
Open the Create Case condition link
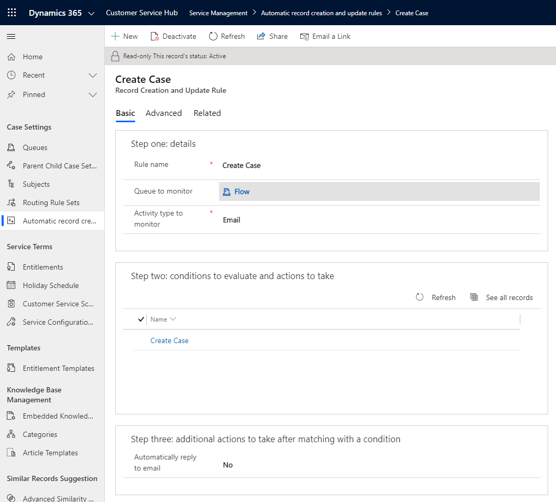[x=169, y=340]
